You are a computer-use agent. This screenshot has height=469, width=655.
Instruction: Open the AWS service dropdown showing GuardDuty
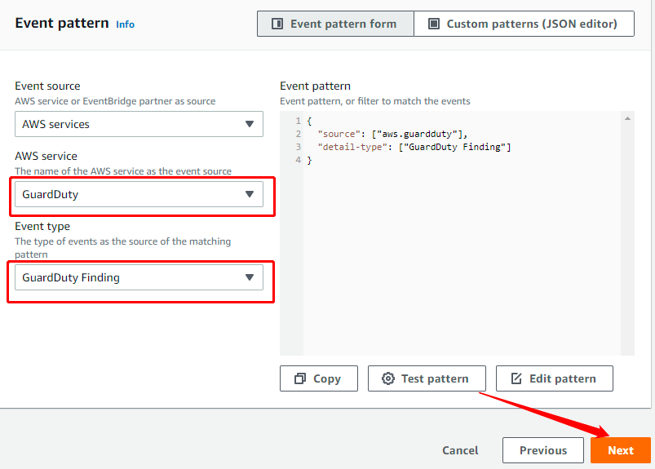[x=139, y=194]
